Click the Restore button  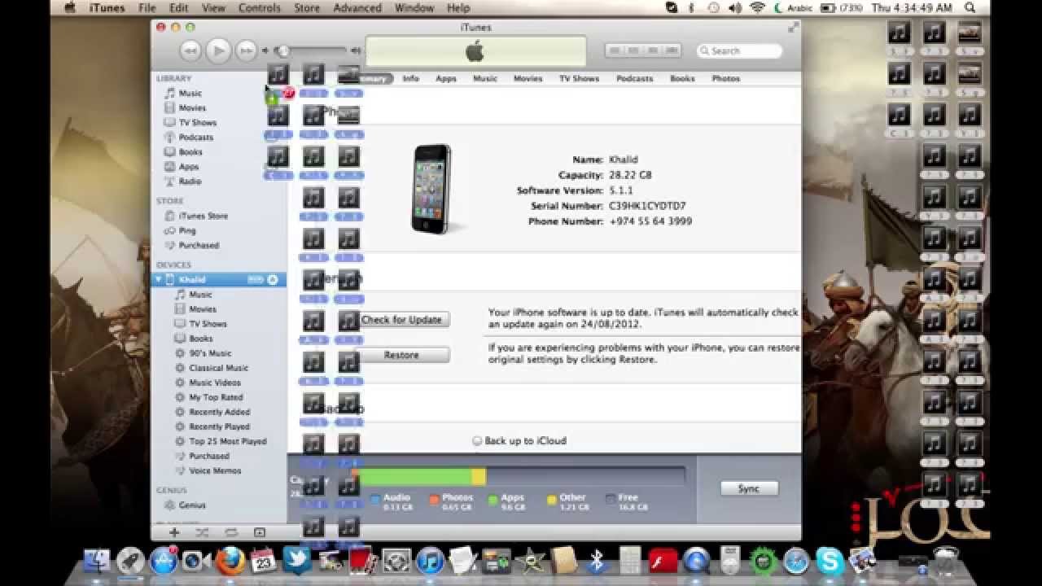point(401,356)
